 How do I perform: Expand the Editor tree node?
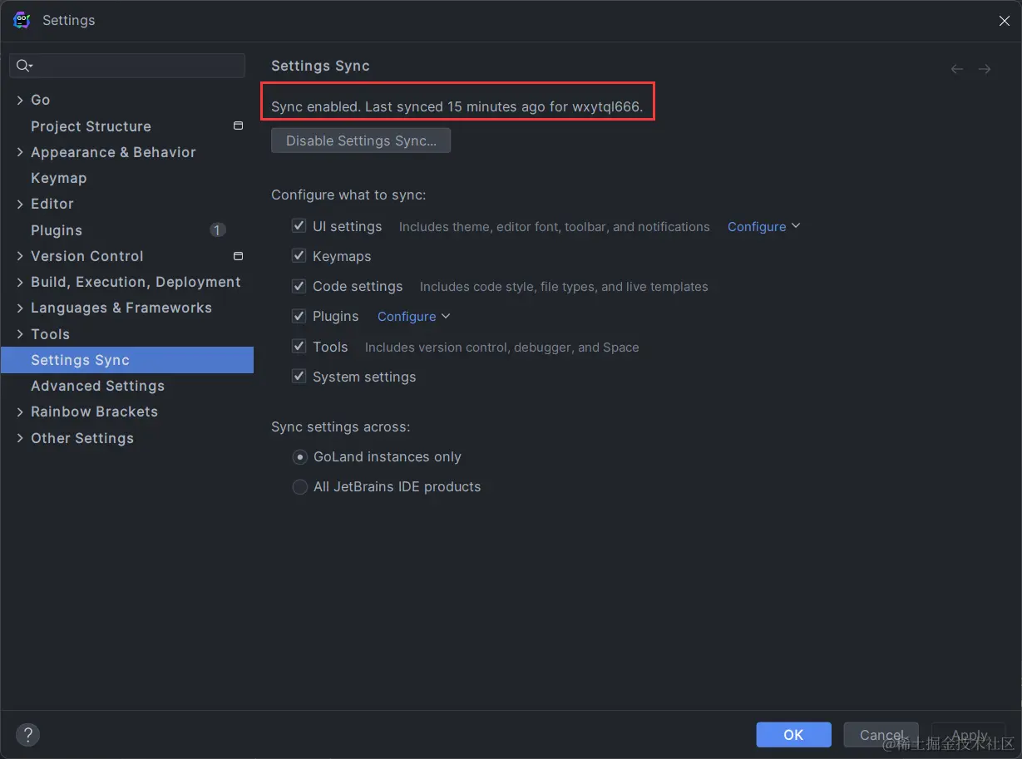coord(20,204)
